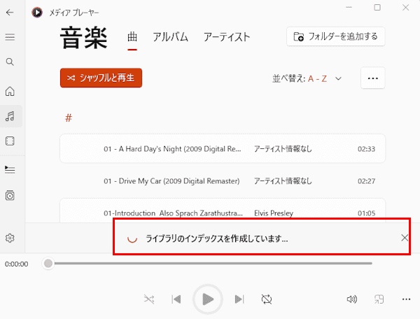420x319 pixels.
Task: Click the Media Player app logo
Action: tap(37, 13)
